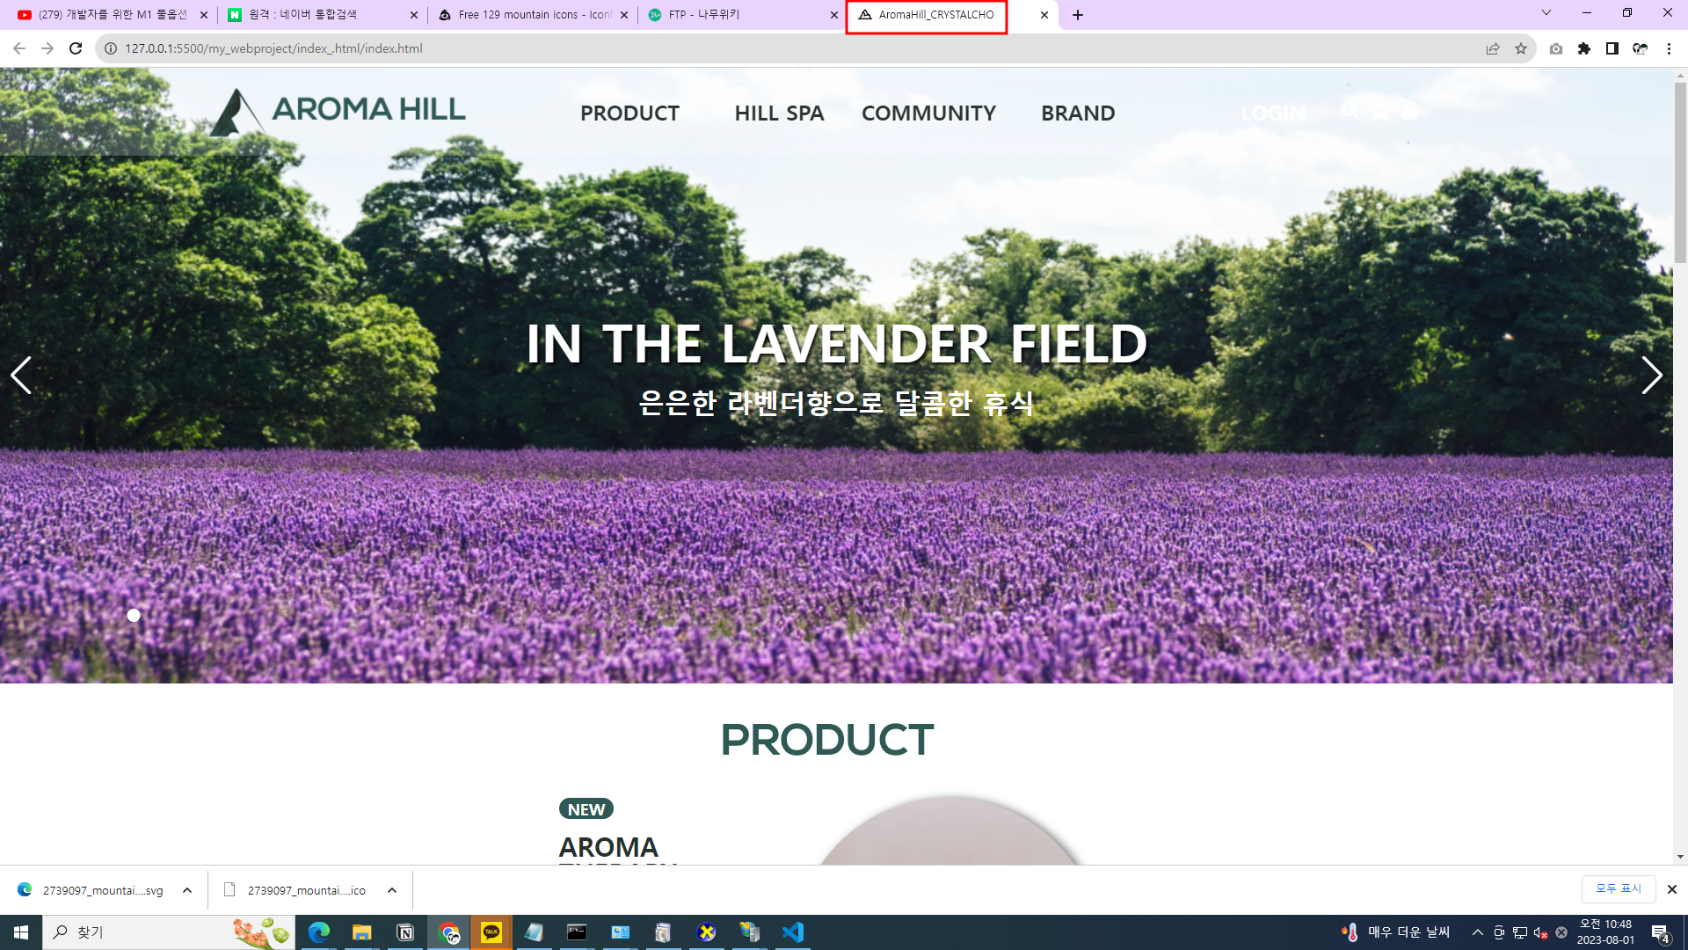Open the PRODUCT navigation menu
Viewport: 1688px width, 950px height.
click(x=629, y=113)
